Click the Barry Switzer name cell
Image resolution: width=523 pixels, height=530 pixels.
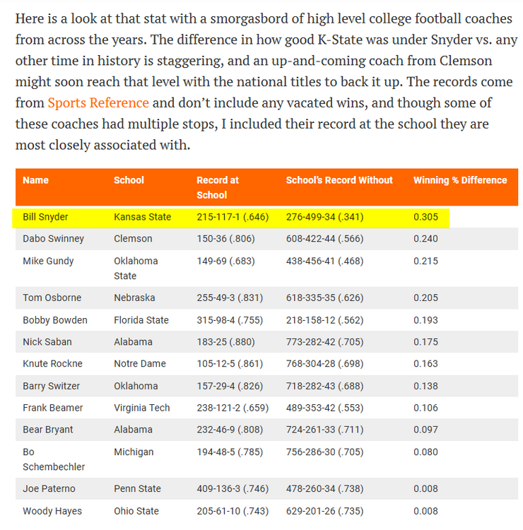(x=51, y=386)
